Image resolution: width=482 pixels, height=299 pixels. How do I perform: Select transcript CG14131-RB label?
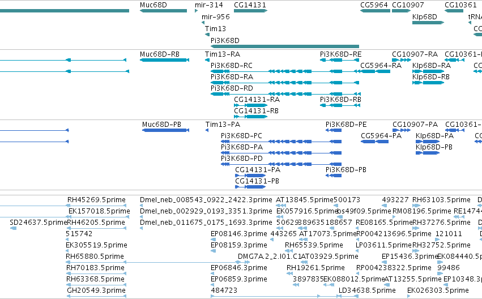256,111
